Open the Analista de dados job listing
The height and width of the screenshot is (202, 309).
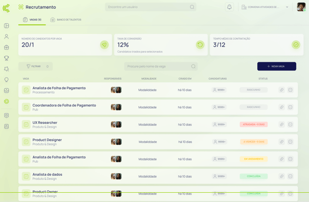(47, 174)
